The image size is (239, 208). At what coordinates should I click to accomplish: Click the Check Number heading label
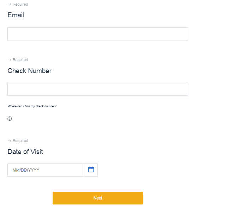(x=30, y=71)
